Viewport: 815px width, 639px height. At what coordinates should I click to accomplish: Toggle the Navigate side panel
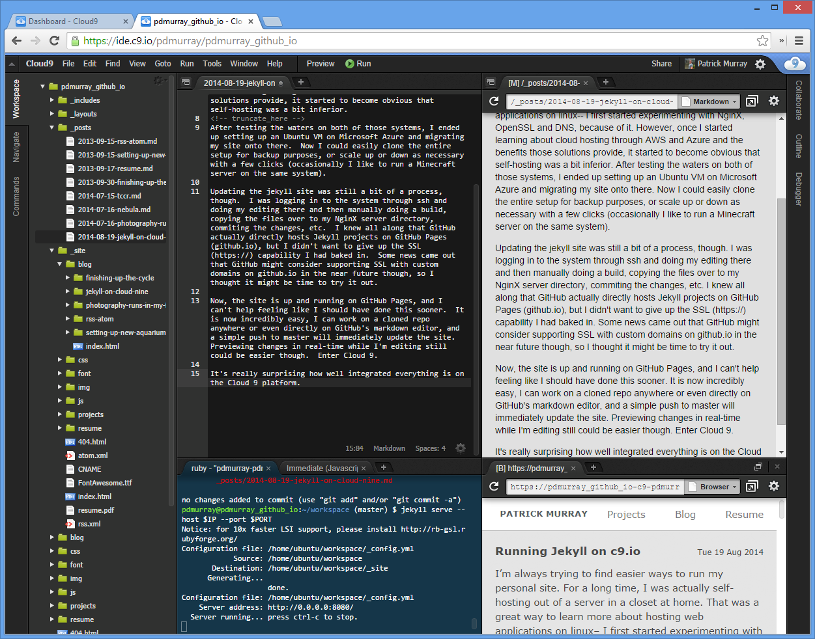pos(16,147)
